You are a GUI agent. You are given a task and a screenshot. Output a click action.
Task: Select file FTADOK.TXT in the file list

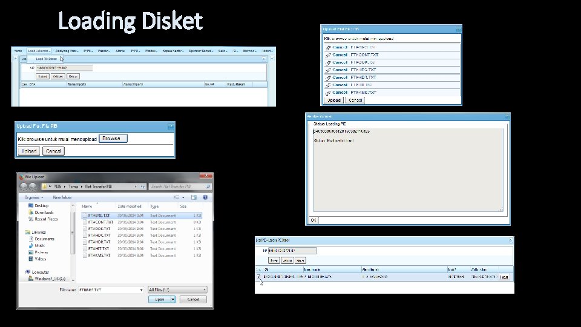142,229
